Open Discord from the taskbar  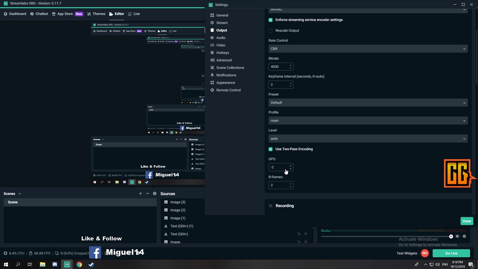click(x=55, y=265)
